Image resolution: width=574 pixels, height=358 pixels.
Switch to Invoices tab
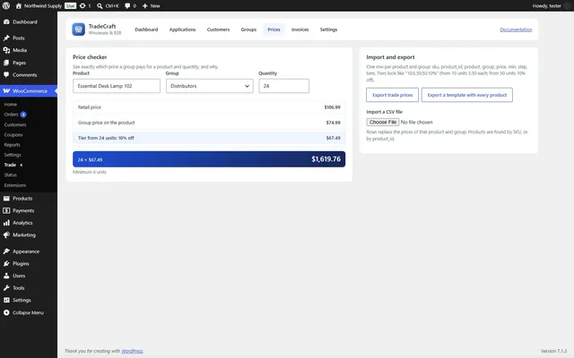click(x=300, y=30)
